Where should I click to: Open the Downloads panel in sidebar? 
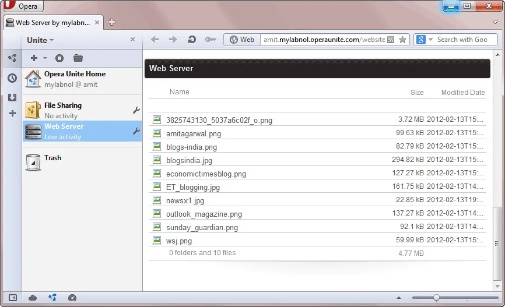tap(12, 97)
